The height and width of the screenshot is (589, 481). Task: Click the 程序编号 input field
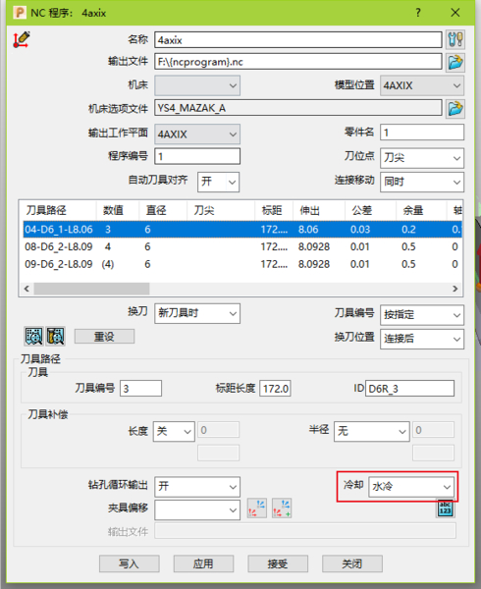(x=197, y=156)
